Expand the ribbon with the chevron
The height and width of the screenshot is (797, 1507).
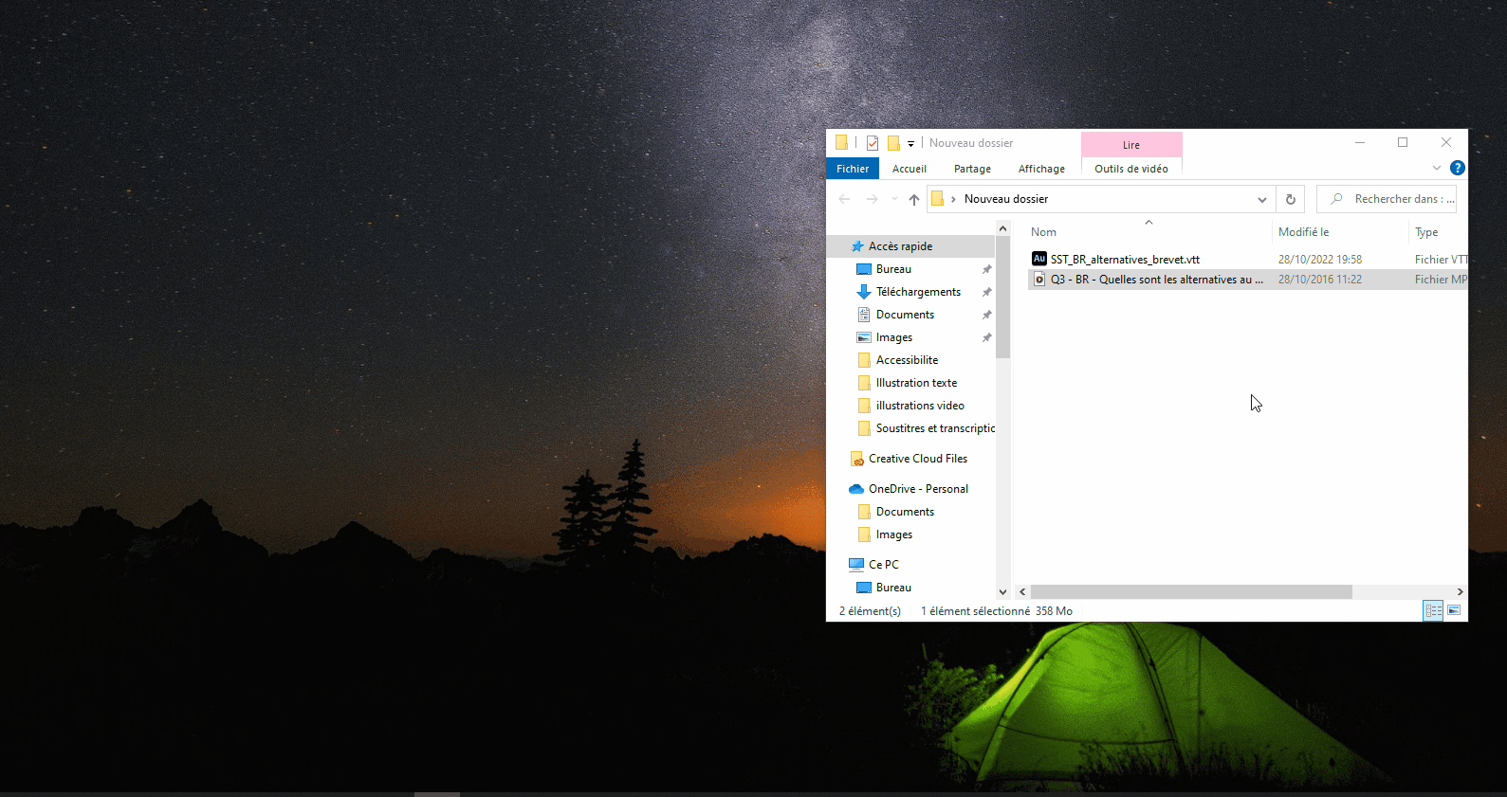click(x=1436, y=168)
